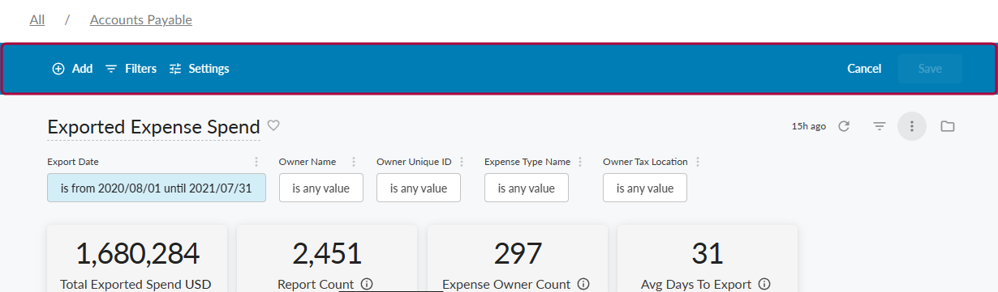Open Export Date filter options dots
998x292 pixels.
coord(256,162)
